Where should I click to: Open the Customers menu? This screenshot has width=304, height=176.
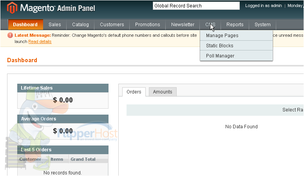pyautogui.click(x=112, y=25)
